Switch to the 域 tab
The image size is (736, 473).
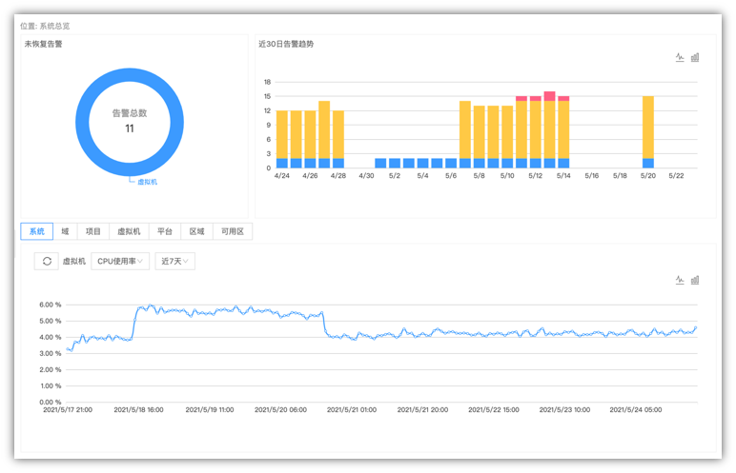[x=65, y=231]
